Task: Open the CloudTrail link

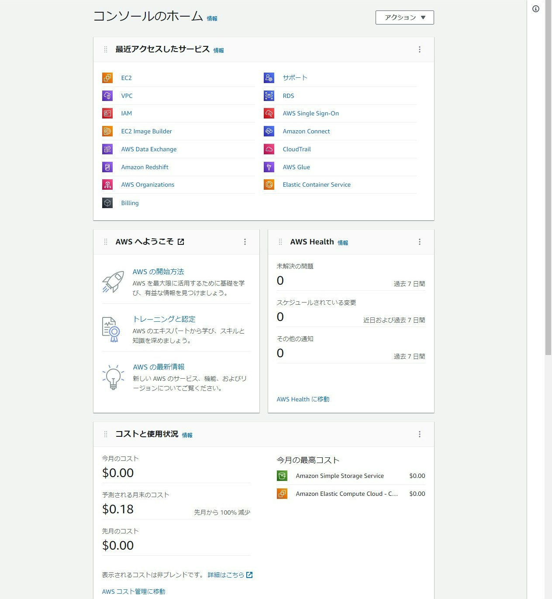Action: coord(297,149)
